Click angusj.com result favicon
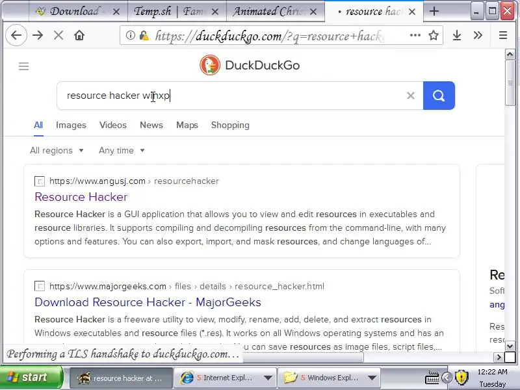The width and height of the screenshot is (520, 390). (x=40, y=181)
